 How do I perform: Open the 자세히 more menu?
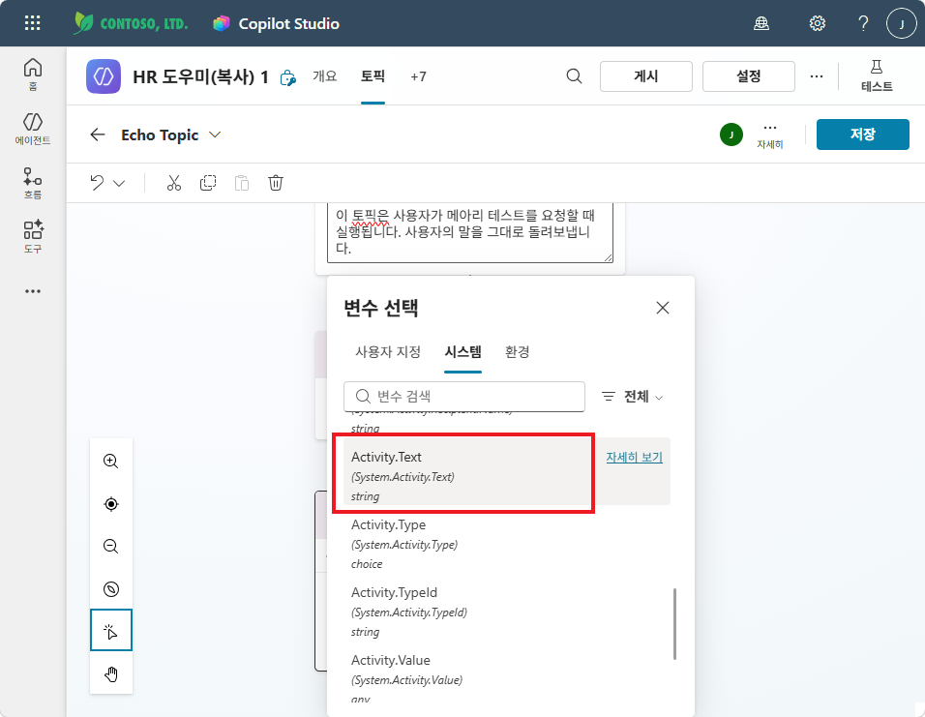(770, 135)
